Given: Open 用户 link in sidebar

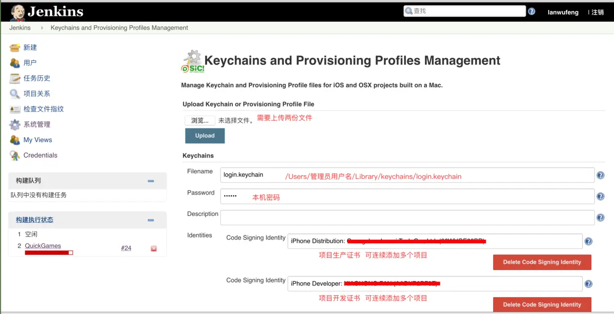Looking at the screenshot, I should [30, 63].
